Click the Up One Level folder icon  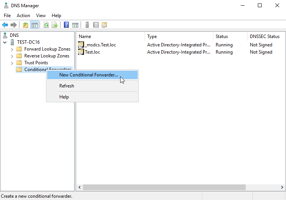(x=25, y=25)
